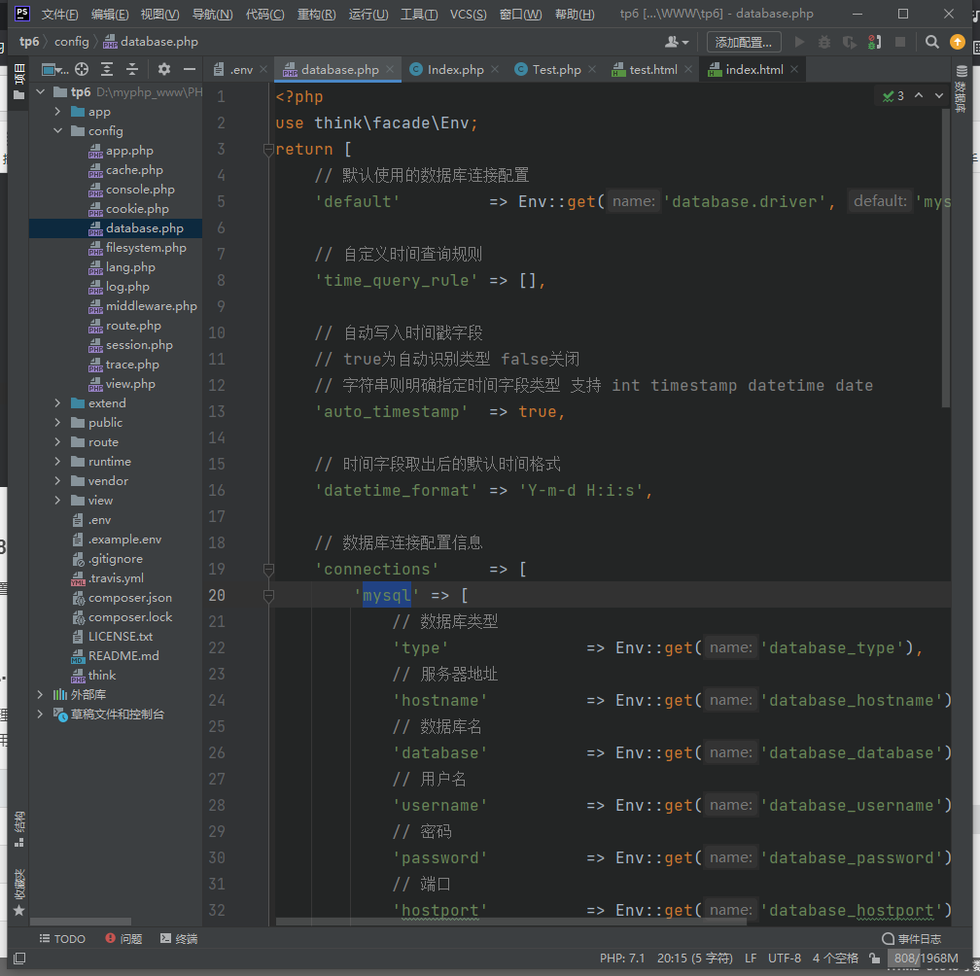This screenshot has height=976, width=980.
Task: Open the Event Log in status bar
Action: point(911,938)
